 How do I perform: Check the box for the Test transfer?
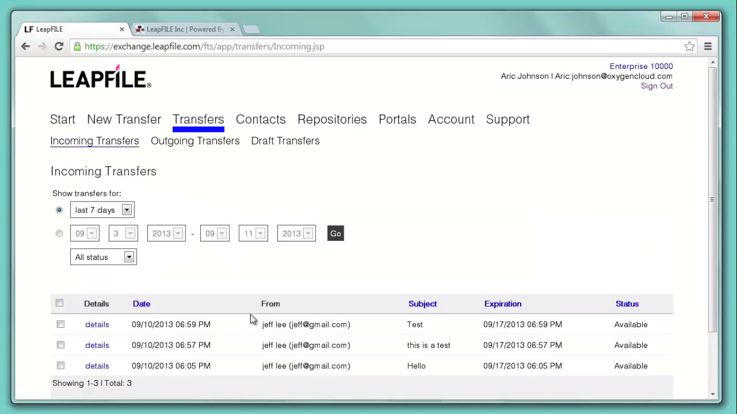(60, 324)
